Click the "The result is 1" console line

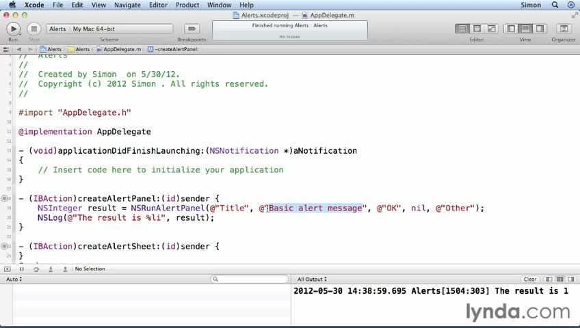431,290
